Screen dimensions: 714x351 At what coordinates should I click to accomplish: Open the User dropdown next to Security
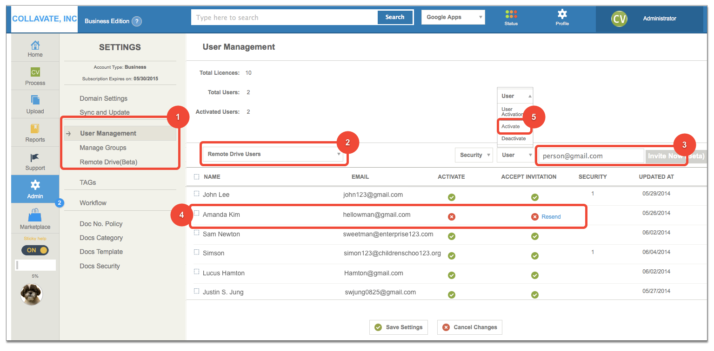tap(515, 155)
